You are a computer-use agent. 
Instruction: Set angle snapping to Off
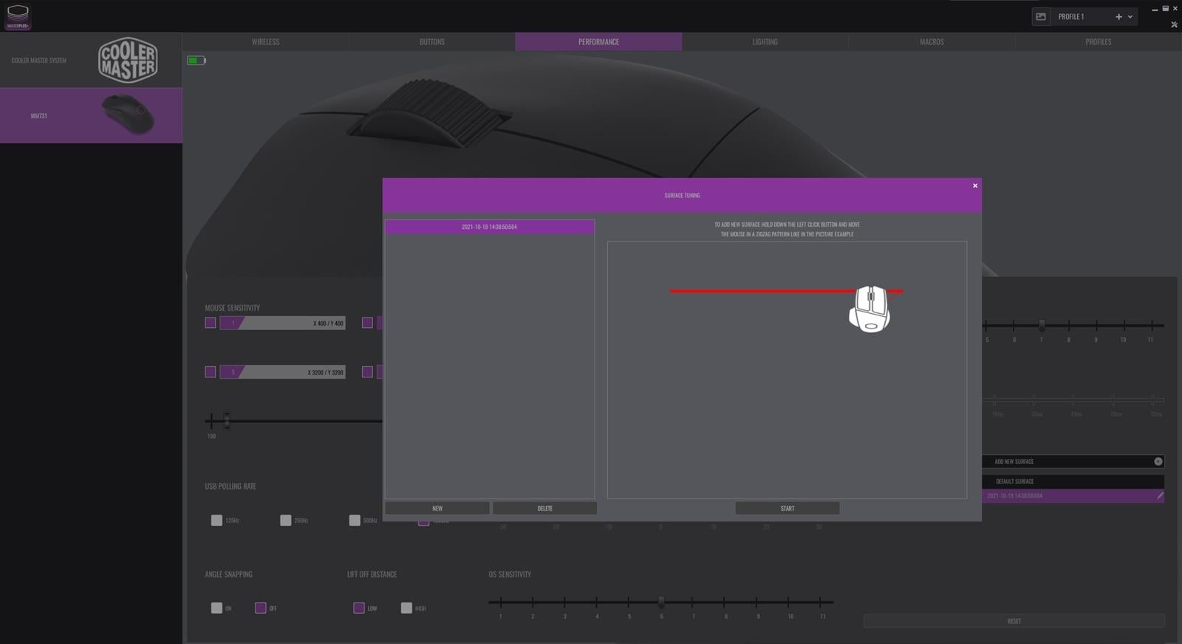[260, 608]
